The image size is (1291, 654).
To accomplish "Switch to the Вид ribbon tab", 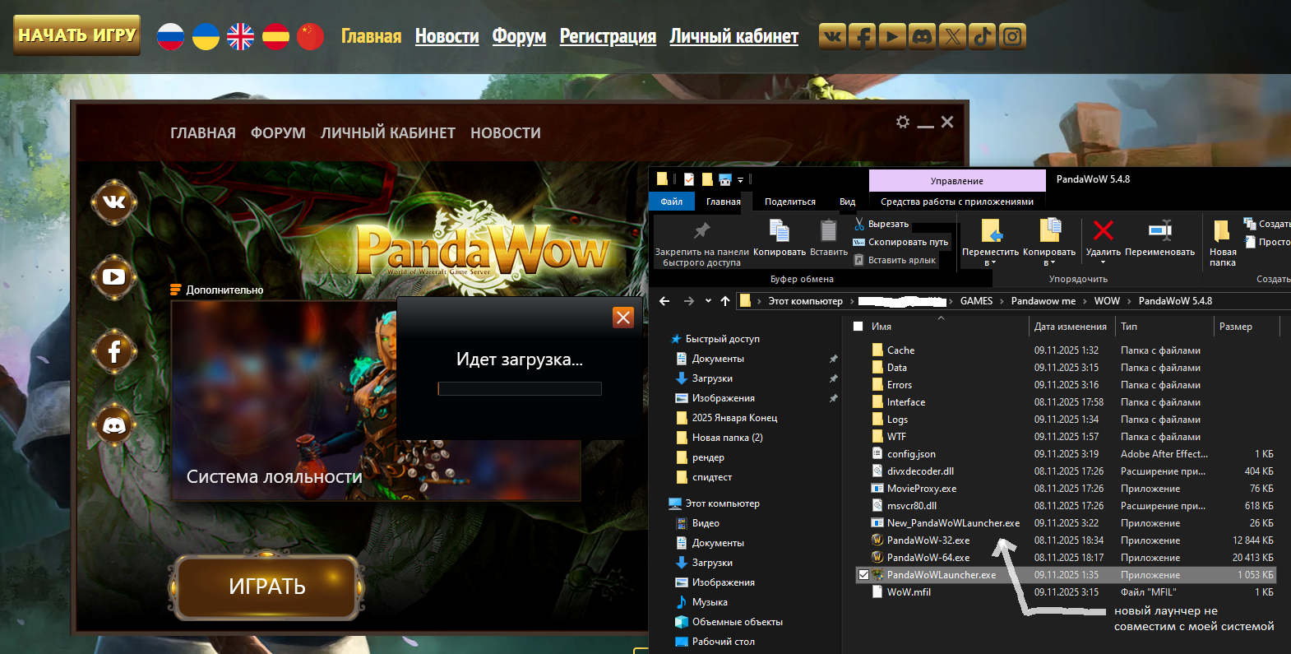I will pos(847,202).
